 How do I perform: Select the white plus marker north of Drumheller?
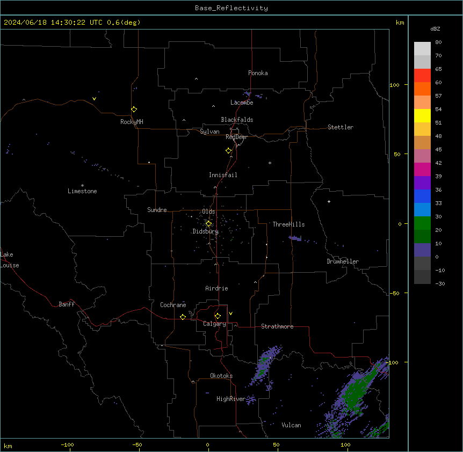[x=329, y=201]
